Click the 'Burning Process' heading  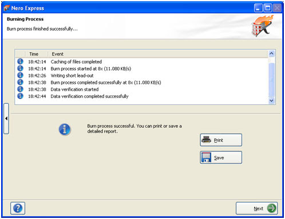(25, 19)
